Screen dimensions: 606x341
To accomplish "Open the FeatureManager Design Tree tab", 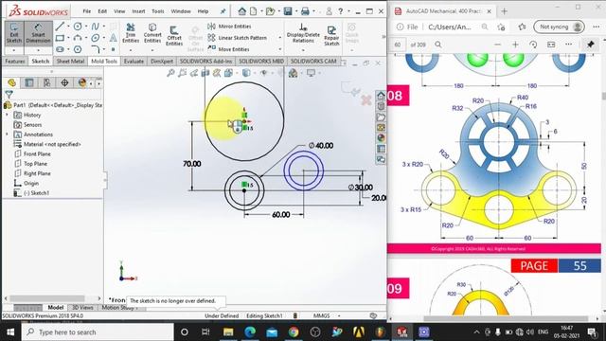I will point(11,82).
